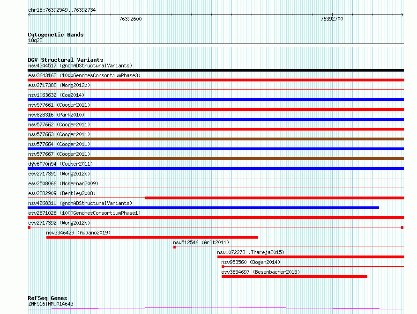Open esv2282909 (Bentley2008) variant label
Viewport: 417px width, 314px height.
tap(62, 193)
